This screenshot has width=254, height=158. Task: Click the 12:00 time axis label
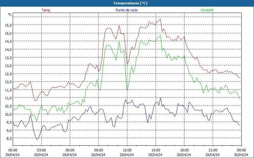click(x=127, y=150)
